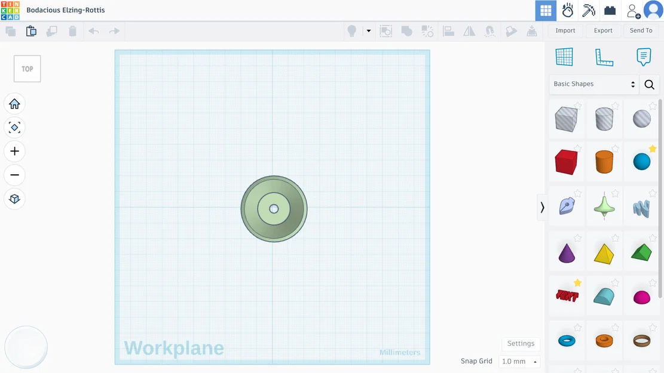Select the orange Tube shape

(604, 340)
